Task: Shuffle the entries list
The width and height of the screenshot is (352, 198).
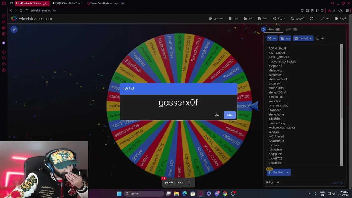Action: pyautogui.click(x=272, y=38)
